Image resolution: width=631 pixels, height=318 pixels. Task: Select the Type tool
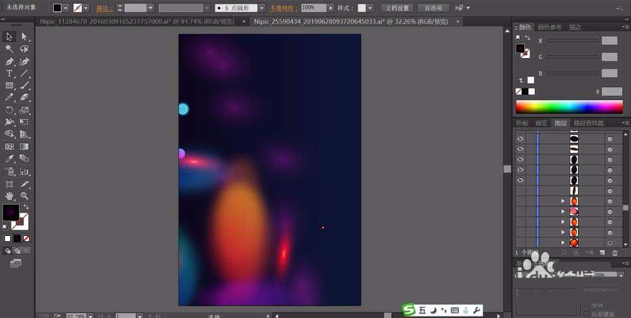click(x=9, y=74)
